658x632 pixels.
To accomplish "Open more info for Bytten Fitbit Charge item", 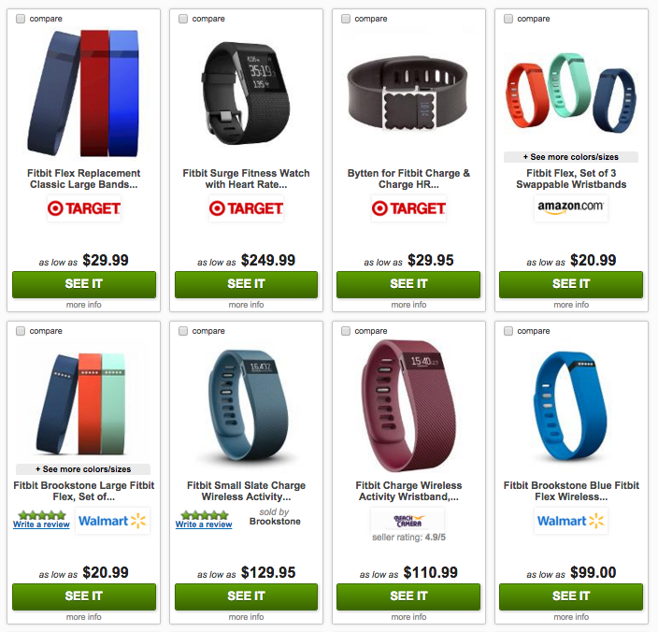I will [x=408, y=305].
